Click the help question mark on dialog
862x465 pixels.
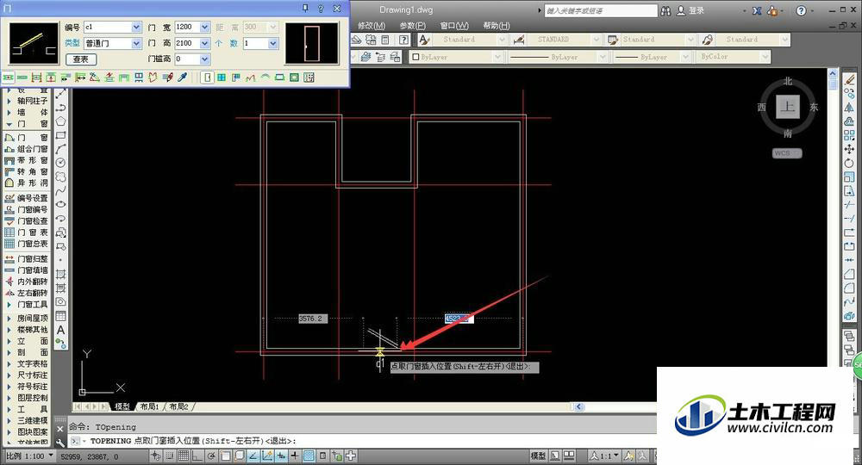(321, 9)
